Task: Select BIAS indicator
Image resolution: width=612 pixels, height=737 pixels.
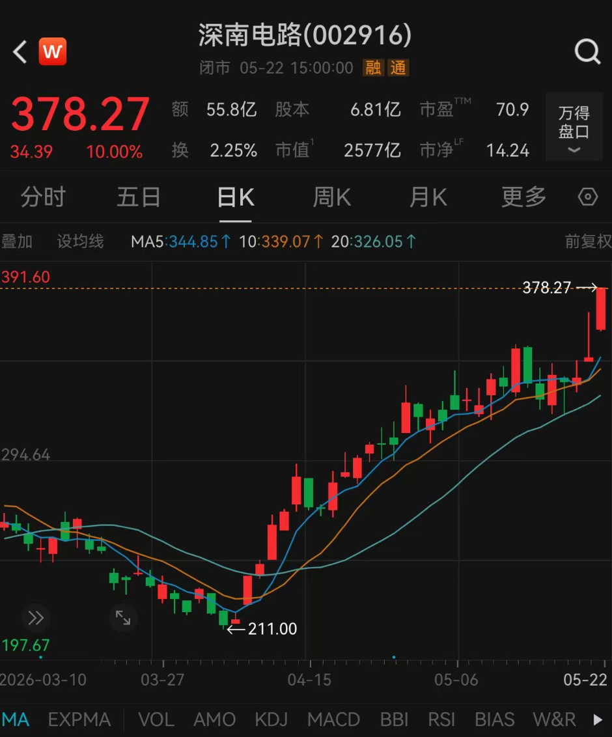Action: click(x=495, y=719)
